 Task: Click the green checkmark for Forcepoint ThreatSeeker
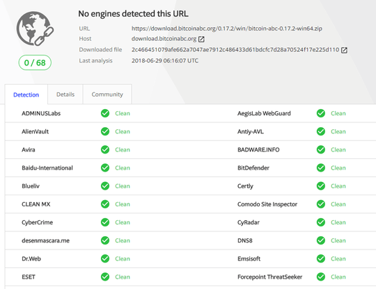coord(321,277)
